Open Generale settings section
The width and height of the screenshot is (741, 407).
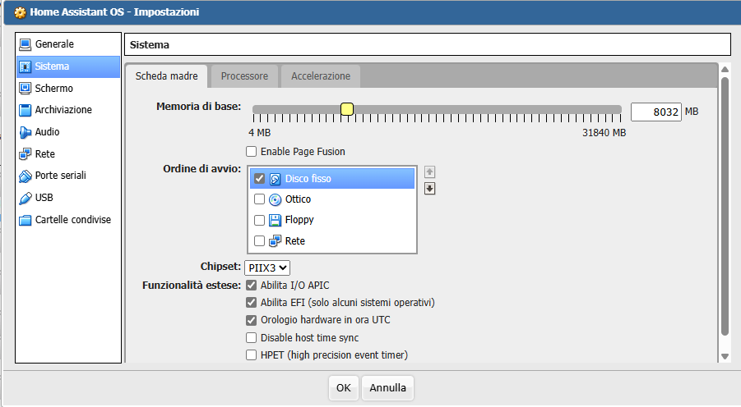68,44
